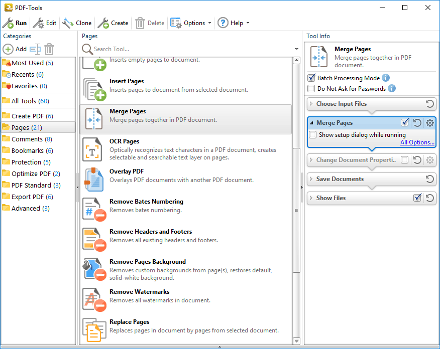Viewport: 440px width, 349px height.
Task: Select the All Tools category
Action: click(30, 101)
